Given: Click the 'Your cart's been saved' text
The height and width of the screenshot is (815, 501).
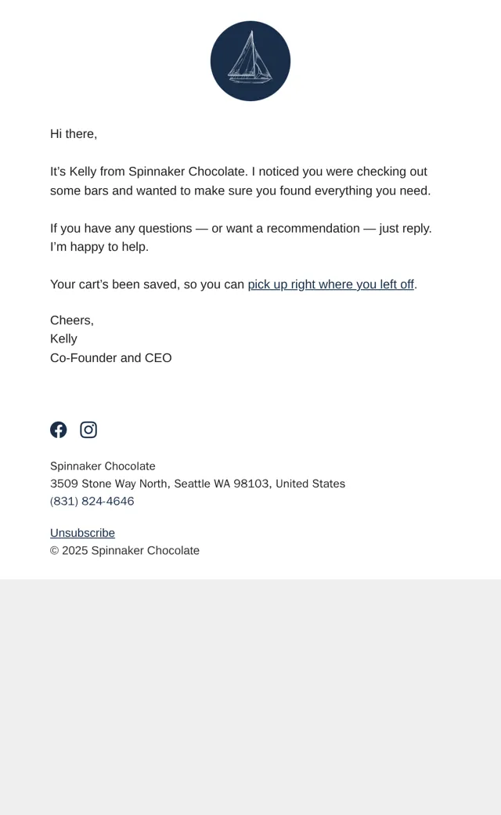Looking at the screenshot, I should pyautogui.click(x=147, y=284).
